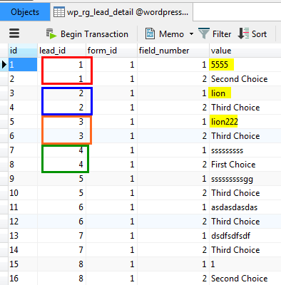This screenshot has width=281, height=285.
Task: Click the Sort button label
Action: pyautogui.click(x=259, y=34)
